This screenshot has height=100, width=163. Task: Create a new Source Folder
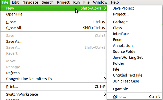[x=135, y=52]
